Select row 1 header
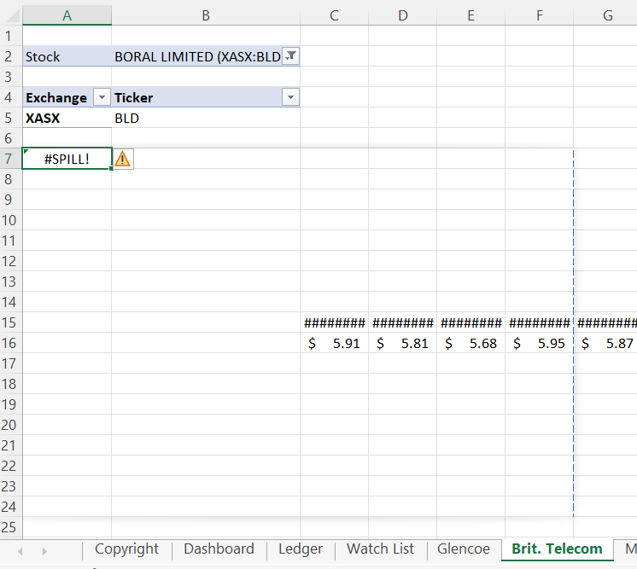The height and width of the screenshot is (569, 637). [11, 36]
